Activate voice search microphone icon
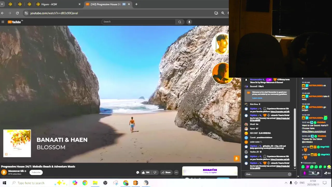332x187 pixels. [x=189, y=22]
